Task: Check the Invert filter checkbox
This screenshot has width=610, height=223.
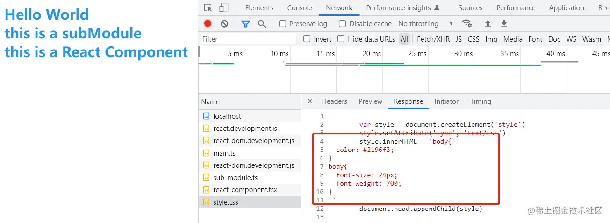Action: (x=307, y=39)
